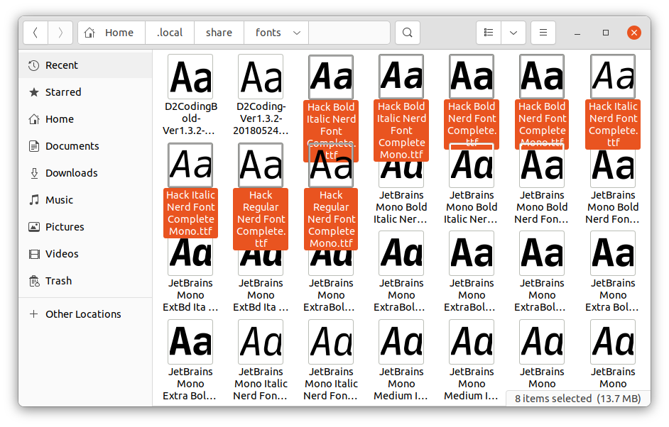The height and width of the screenshot is (427, 669).
Task: Click the Home breadcrumb in path bar
Action: pos(111,33)
